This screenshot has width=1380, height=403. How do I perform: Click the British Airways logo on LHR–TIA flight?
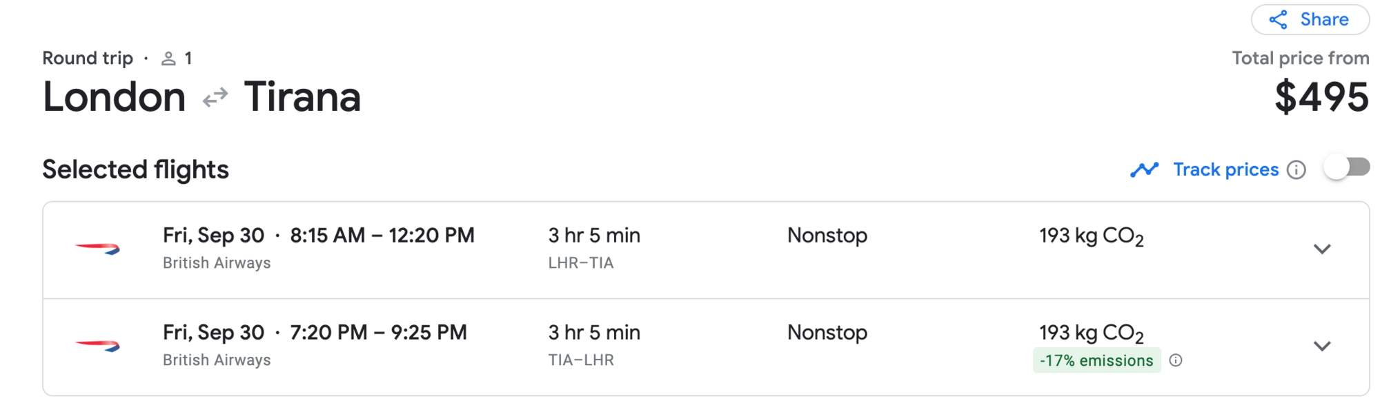(x=97, y=249)
